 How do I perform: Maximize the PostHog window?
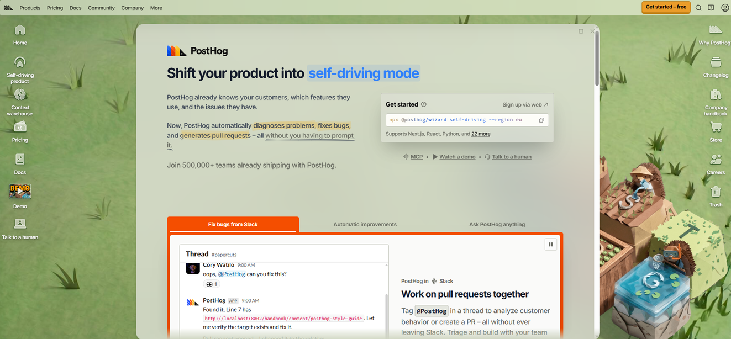click(581, 31)
